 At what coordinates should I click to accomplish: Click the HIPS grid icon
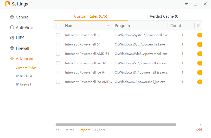tap(12, 38)
